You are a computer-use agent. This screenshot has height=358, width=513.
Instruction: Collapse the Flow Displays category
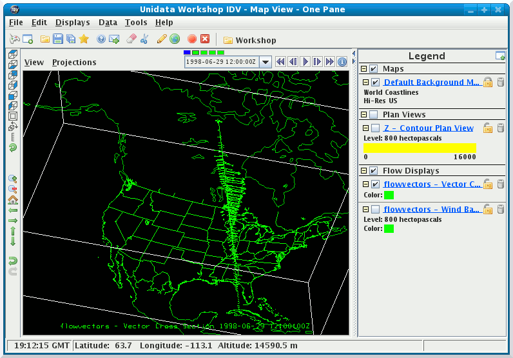364,171
